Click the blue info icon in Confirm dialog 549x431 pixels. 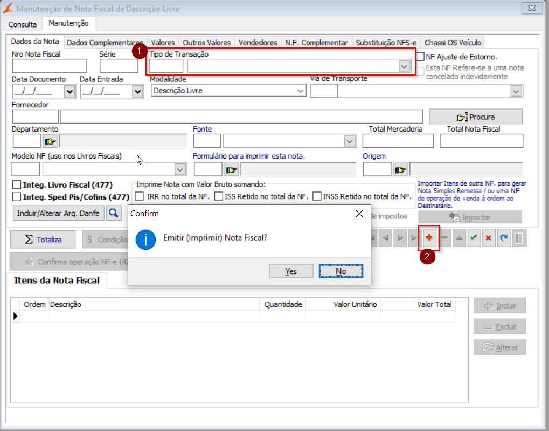(145, 240)
